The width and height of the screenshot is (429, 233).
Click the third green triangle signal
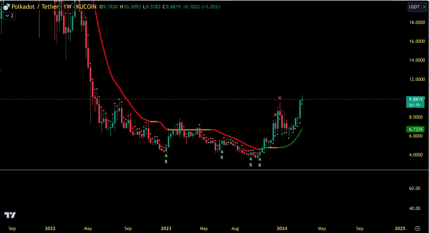pos(251,158)
